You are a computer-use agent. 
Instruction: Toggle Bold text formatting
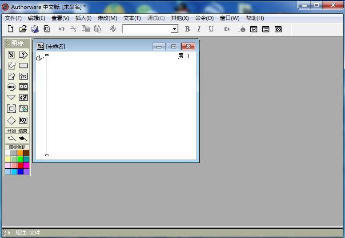coord(187,29)
